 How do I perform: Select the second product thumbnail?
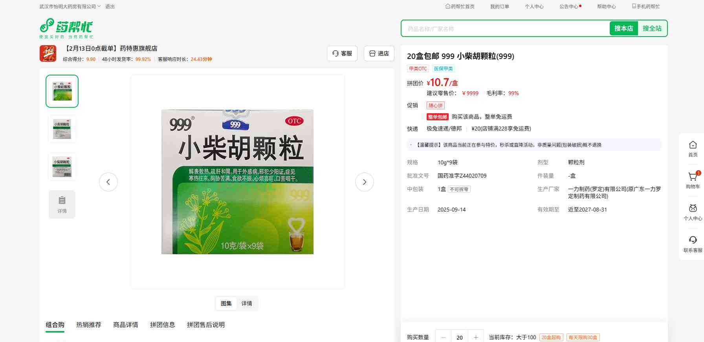point(62,129)
